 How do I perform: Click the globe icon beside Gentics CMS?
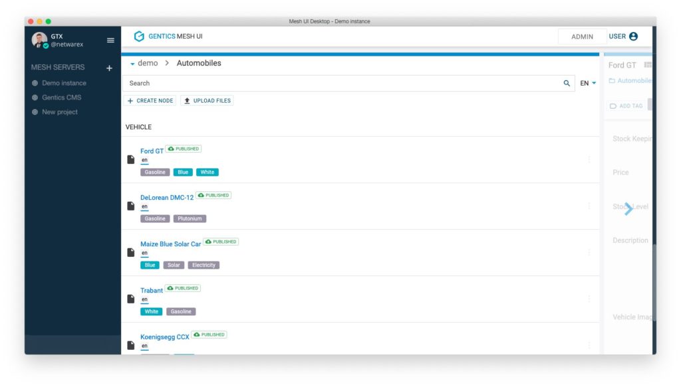click(35, 98)
